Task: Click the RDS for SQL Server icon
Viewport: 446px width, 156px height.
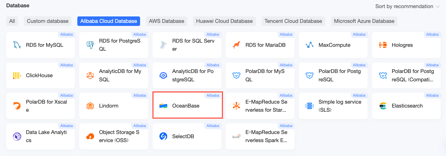Action: pos(163,45)
